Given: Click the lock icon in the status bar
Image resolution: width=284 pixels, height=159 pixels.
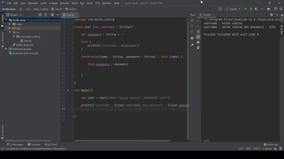Looking at the screenshot, I should [x=275, y=149].
